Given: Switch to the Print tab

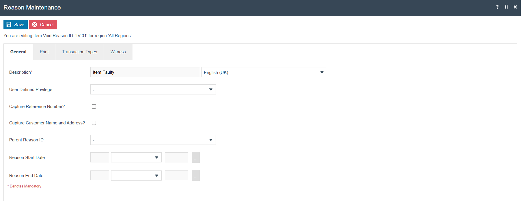Looking at the screenshot, I should 44,52.
